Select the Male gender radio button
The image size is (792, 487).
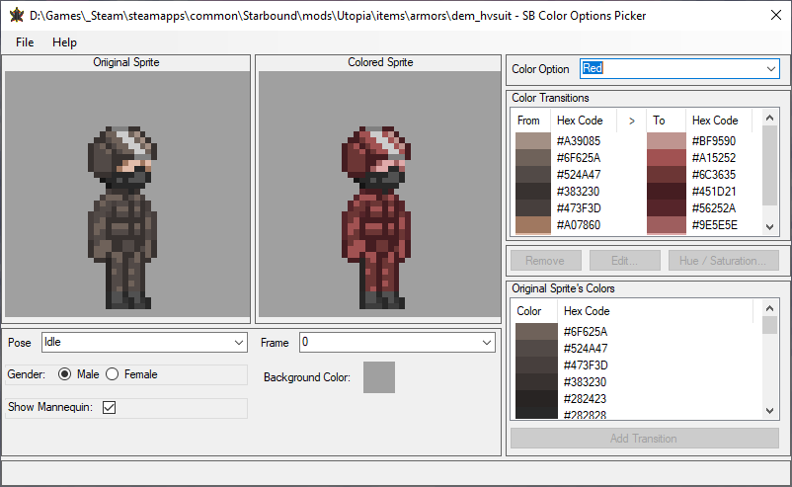pos(64,374)
